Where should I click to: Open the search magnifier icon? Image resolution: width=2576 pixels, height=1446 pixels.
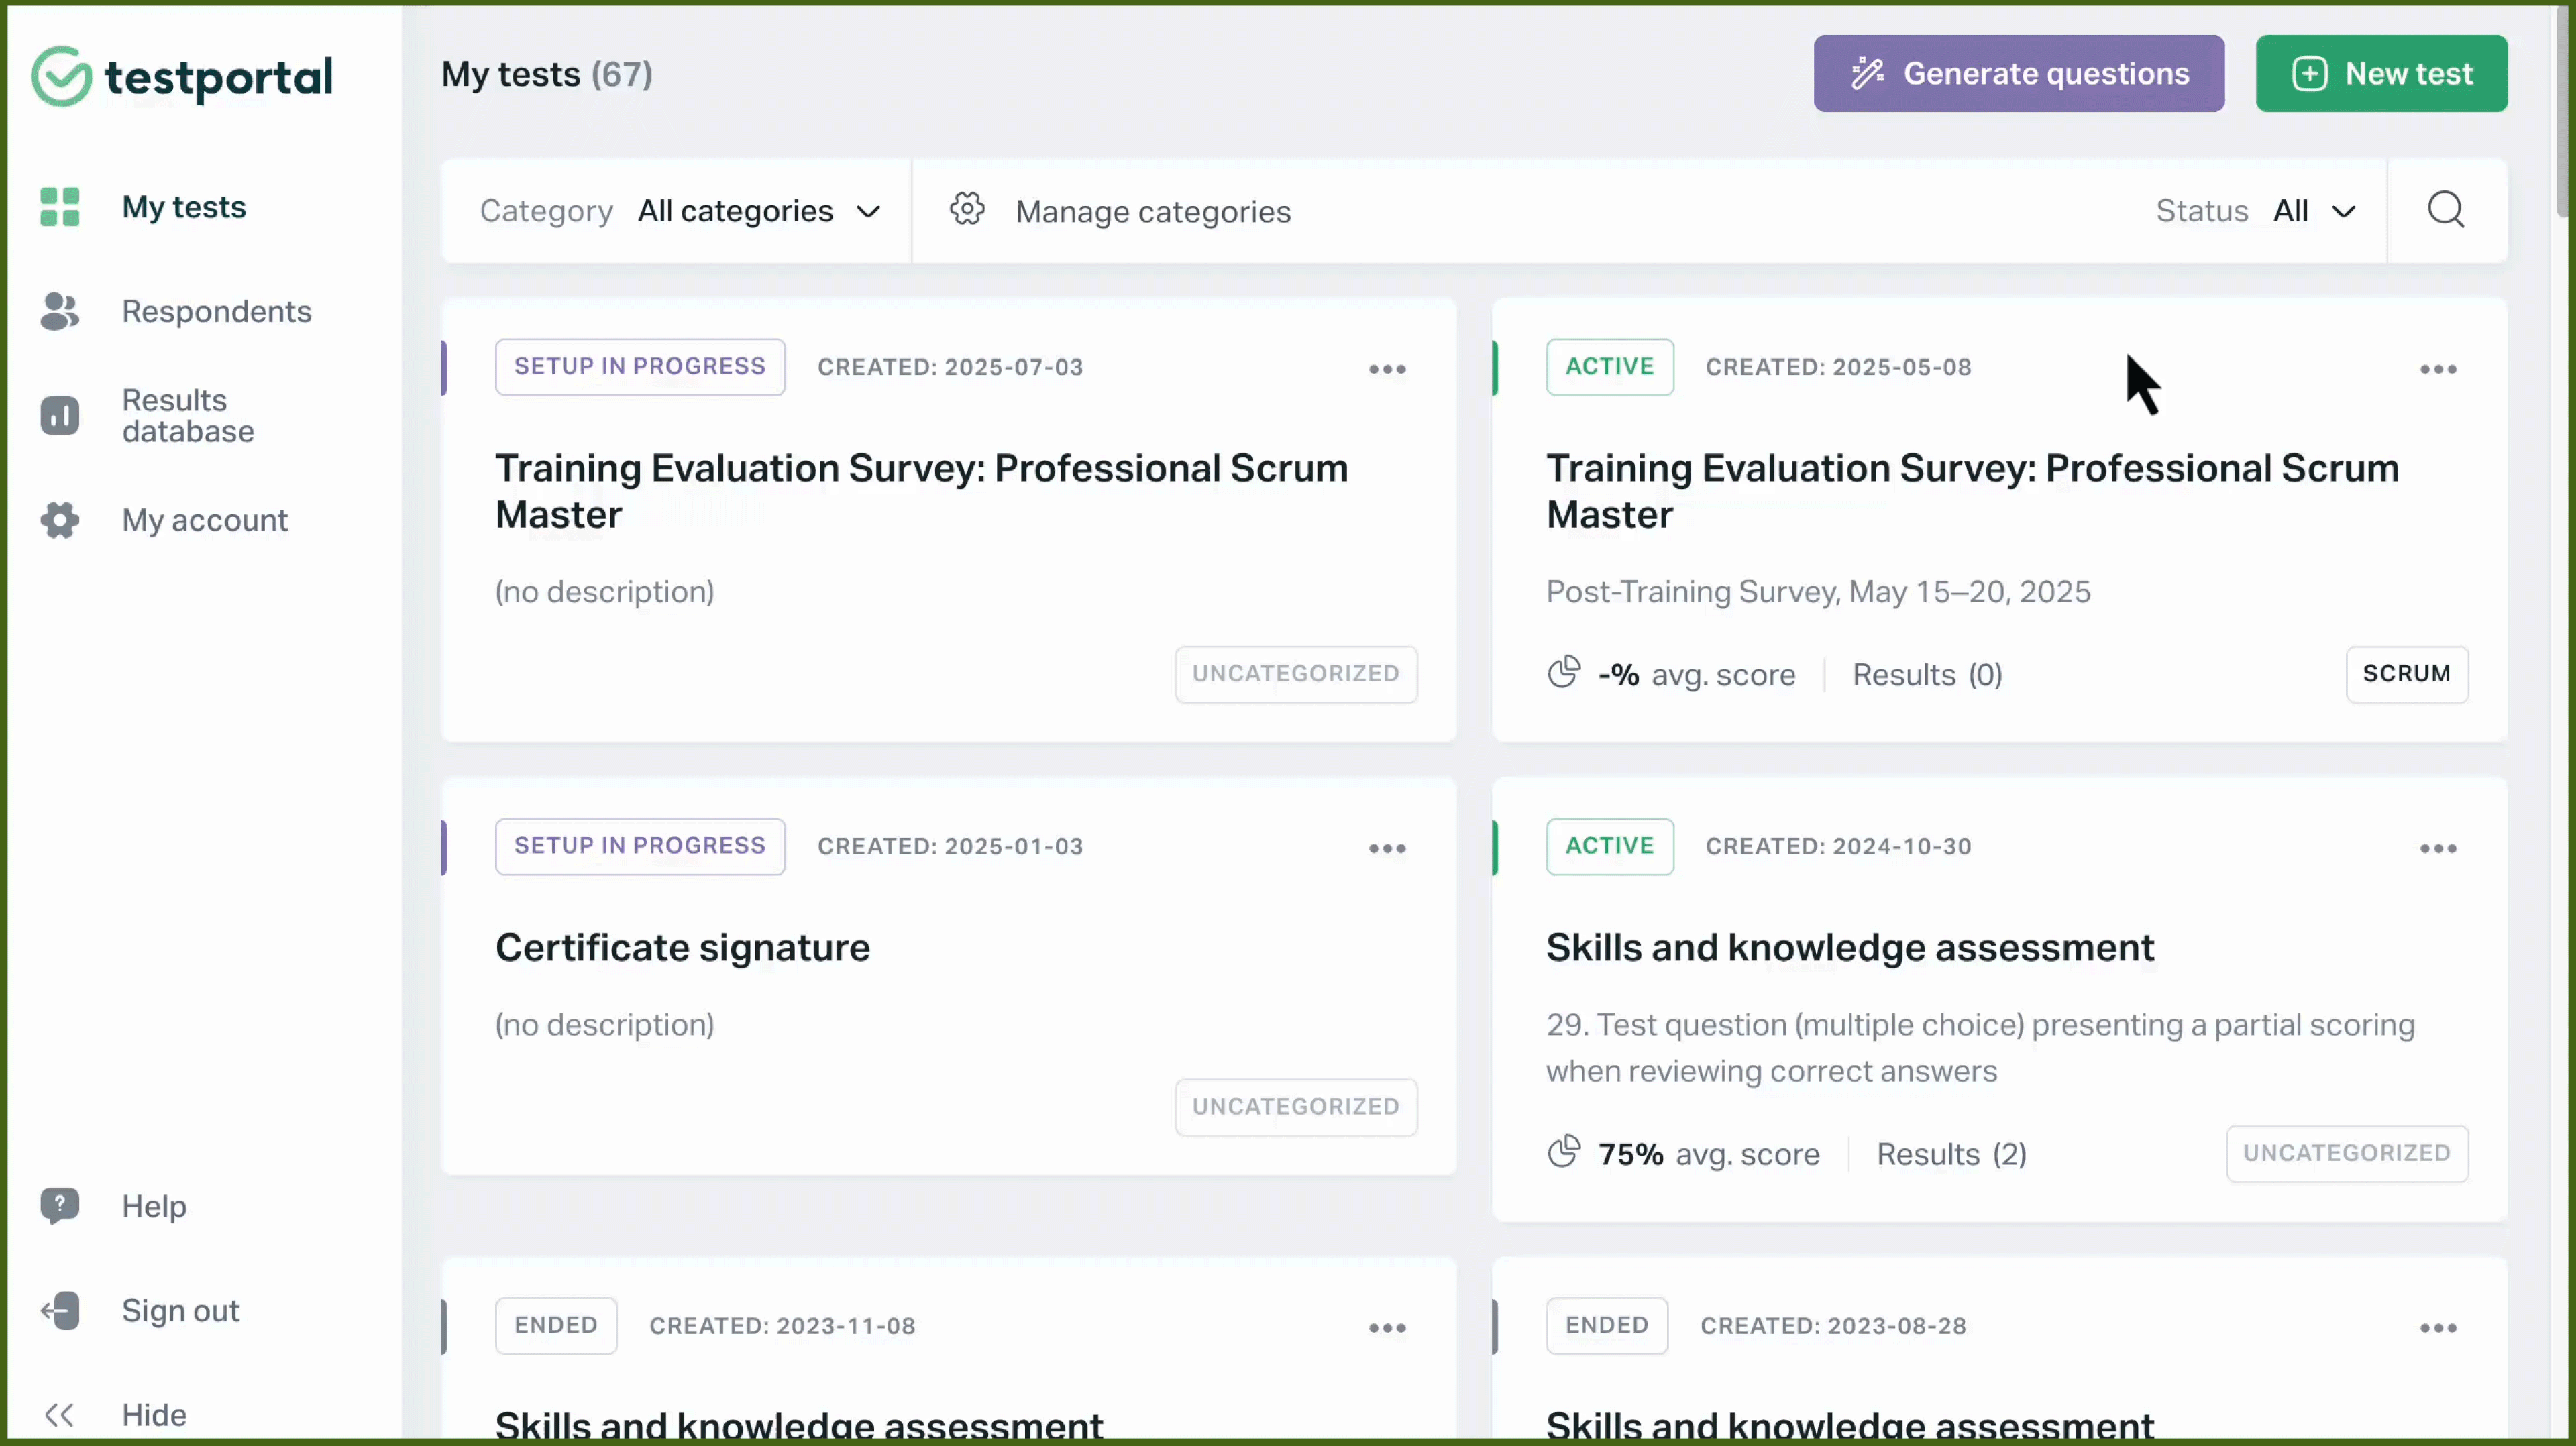coord(2447,210)
